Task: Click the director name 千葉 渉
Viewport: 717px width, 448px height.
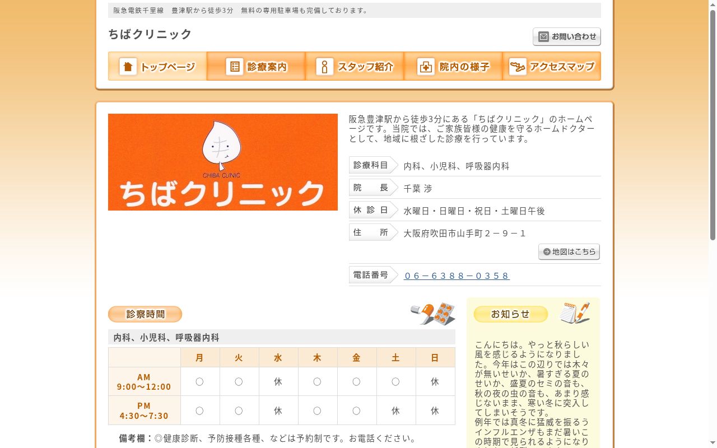Action: 418,189
